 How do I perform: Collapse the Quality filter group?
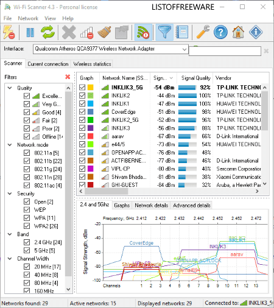pyautogui.click(x=10, y=88)
